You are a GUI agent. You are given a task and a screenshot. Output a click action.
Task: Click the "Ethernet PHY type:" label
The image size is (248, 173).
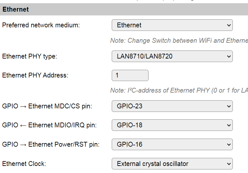click(x=29, y=56)
